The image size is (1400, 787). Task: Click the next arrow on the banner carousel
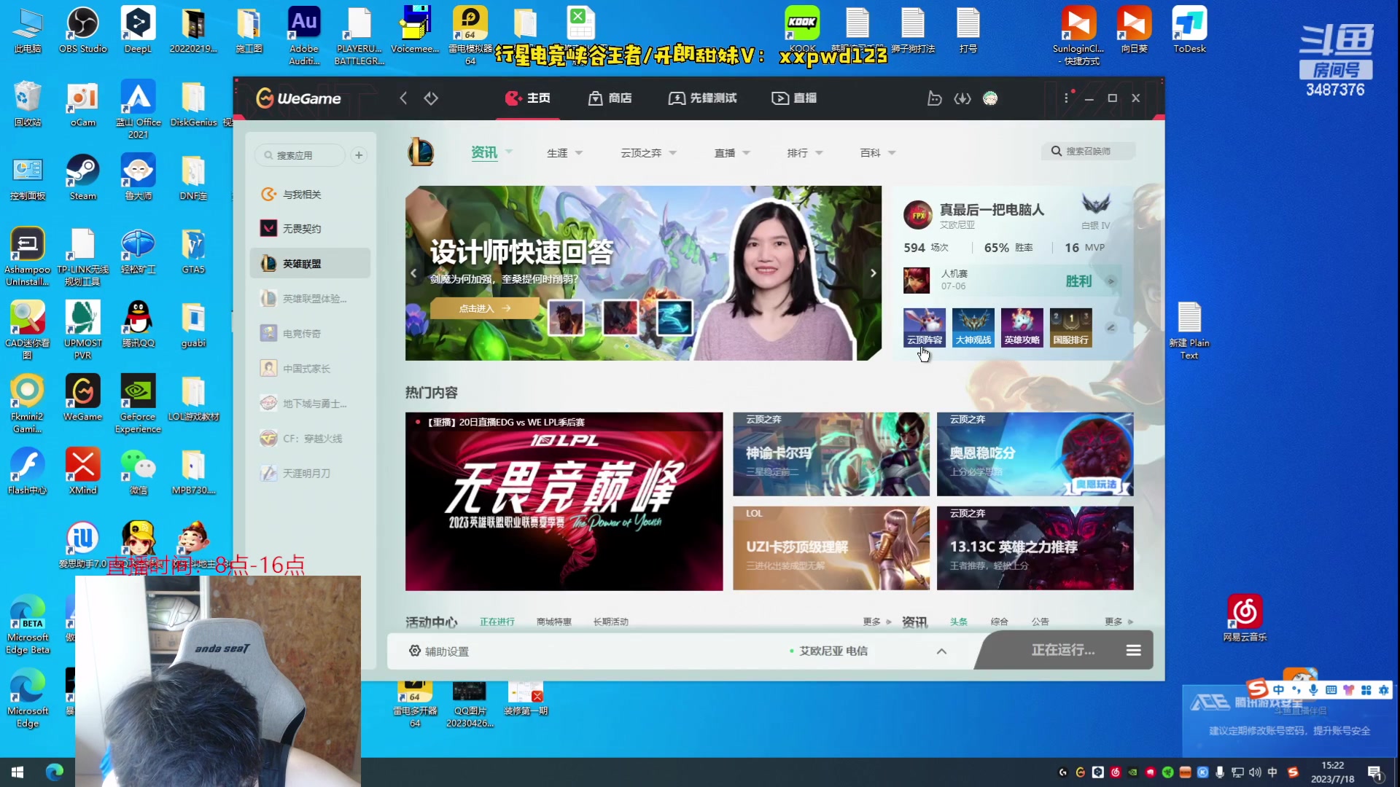tap(873, 273)
